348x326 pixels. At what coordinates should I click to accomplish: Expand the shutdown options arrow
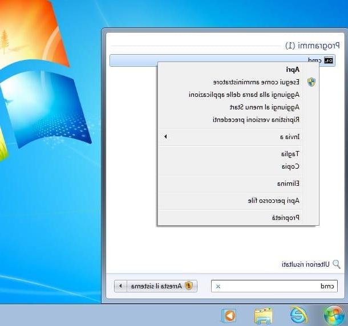tap(120, 286)
